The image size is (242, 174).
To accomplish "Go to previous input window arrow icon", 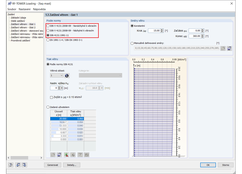I will click(x=18, y=165).
